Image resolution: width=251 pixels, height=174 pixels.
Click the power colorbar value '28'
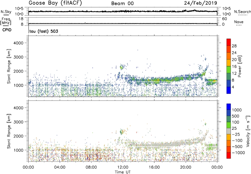tap(234, 46)
